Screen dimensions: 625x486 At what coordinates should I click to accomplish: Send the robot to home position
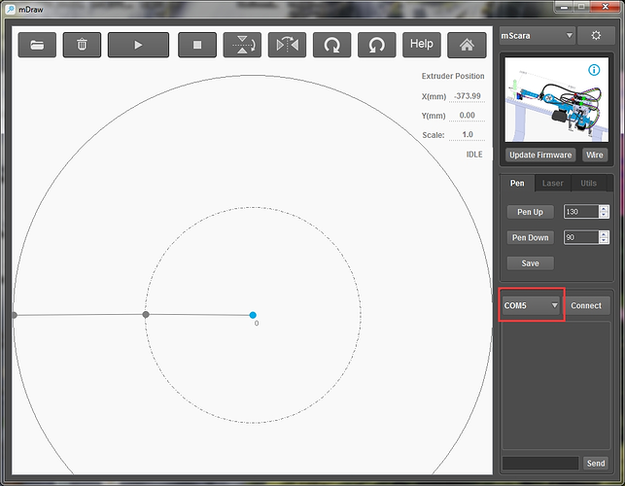(467, 45)
